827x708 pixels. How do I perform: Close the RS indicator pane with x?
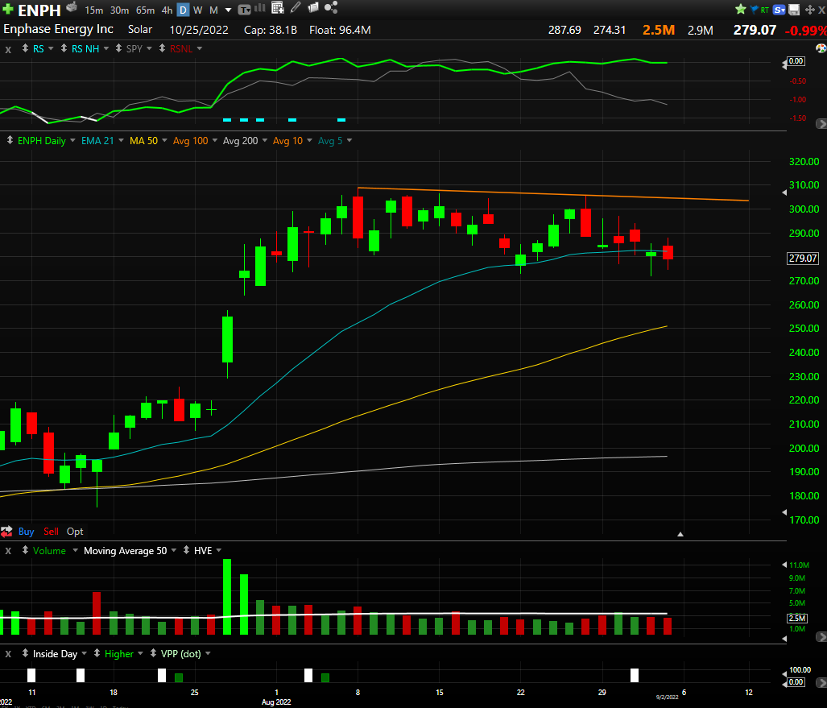tap(8, 50)
